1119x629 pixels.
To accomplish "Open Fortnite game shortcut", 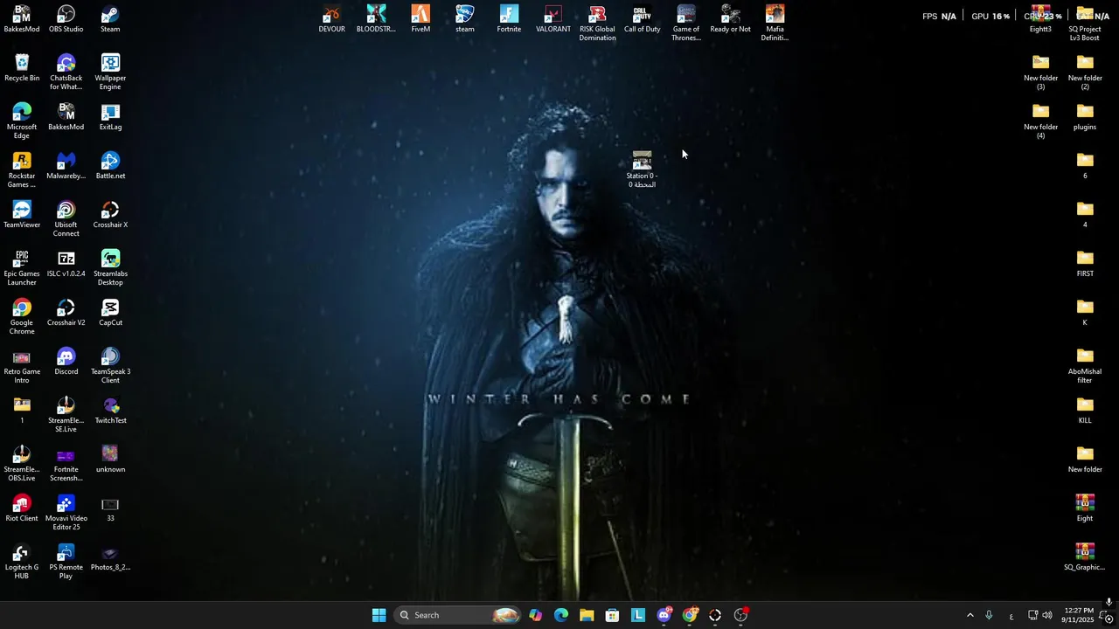I will (509, 19).
